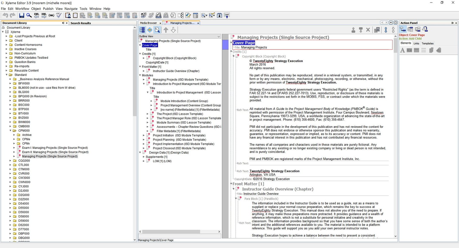459x248 pixels.
Task: Click the Cover Page heading in editor
Action: [x=244, y=43]
